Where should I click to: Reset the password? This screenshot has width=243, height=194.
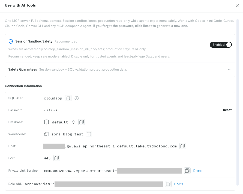coord(227,110)
